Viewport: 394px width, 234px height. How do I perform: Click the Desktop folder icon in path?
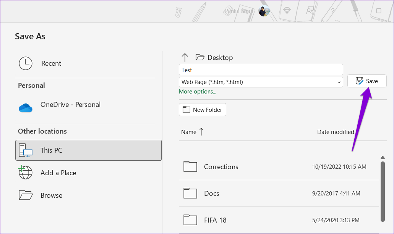pos(200,58)
